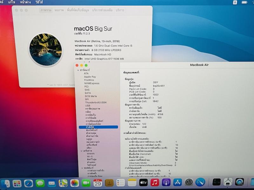Collapse the ฮาร์ดแวร์ section in the sidebar

[x=78, y=70]
